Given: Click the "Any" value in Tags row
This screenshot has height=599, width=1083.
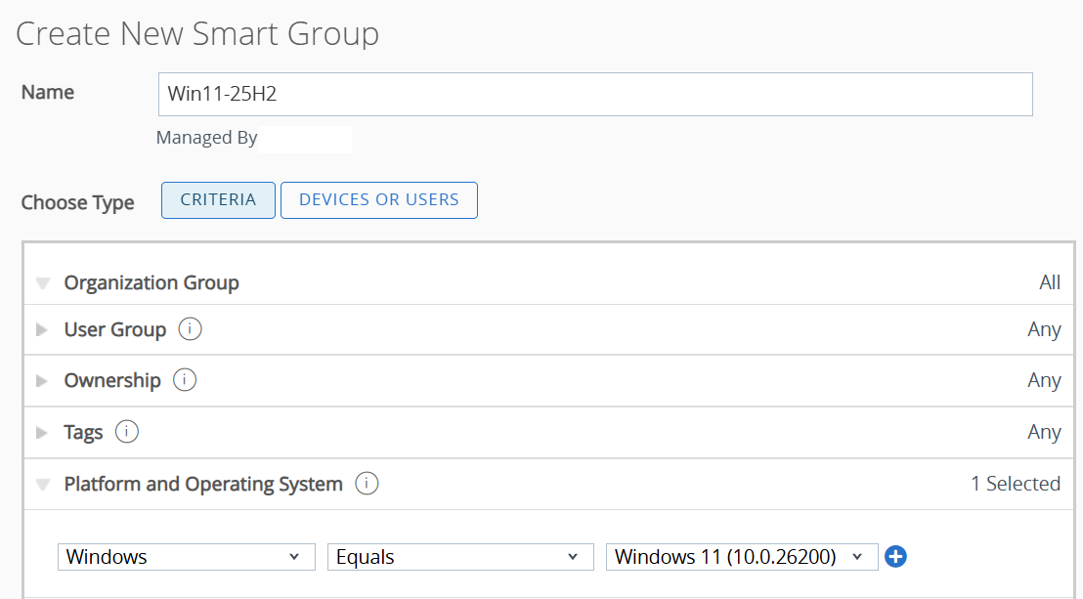Looking at the screenshot, I should click(1044, 432).
